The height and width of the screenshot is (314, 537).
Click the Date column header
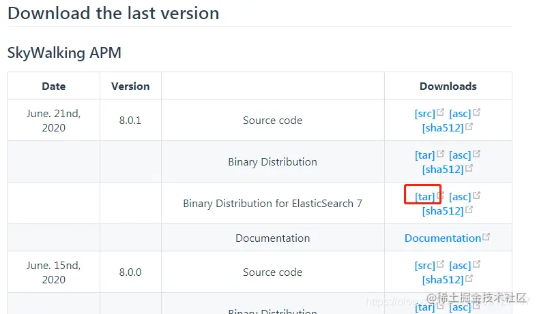[54, 87]
